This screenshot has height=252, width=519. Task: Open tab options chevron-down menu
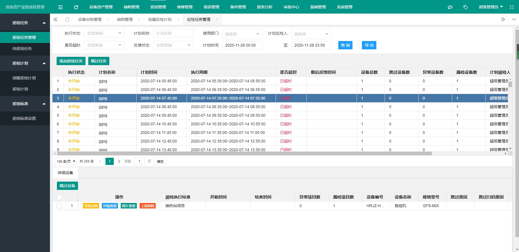pos(514,19)
